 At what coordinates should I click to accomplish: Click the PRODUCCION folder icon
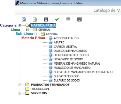[27, 89]
